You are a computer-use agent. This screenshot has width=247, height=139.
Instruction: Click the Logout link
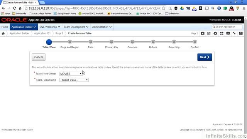click(x=237, y=20)
